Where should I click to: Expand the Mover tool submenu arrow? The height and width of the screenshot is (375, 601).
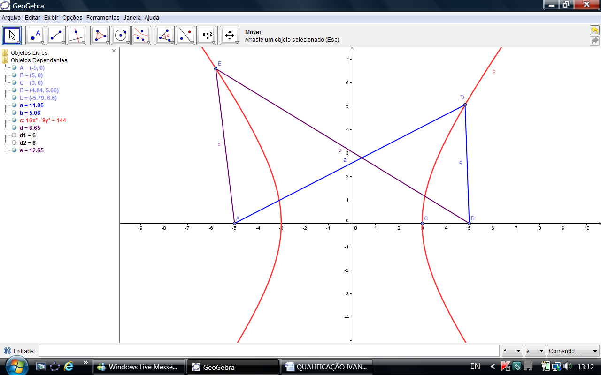tap(19, 43)
